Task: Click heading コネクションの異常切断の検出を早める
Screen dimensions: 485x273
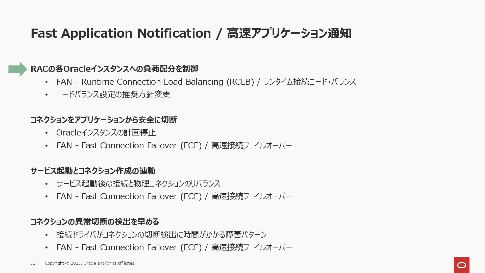Action: tap(95, 222)
